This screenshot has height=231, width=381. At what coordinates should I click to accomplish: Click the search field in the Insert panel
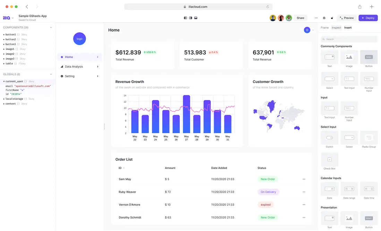pyautogui.click(x=348, y=39)
